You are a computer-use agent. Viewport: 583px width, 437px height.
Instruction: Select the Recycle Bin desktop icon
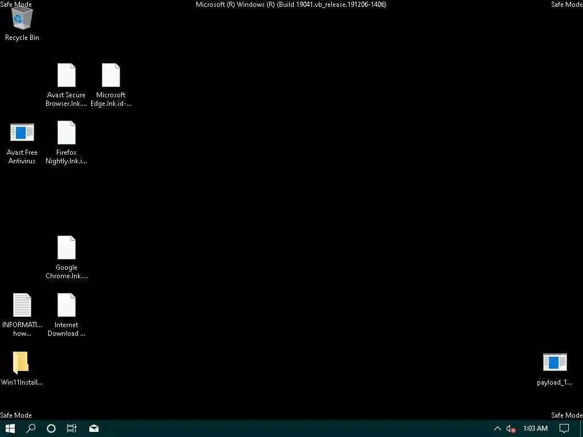[x=22, y=19]
